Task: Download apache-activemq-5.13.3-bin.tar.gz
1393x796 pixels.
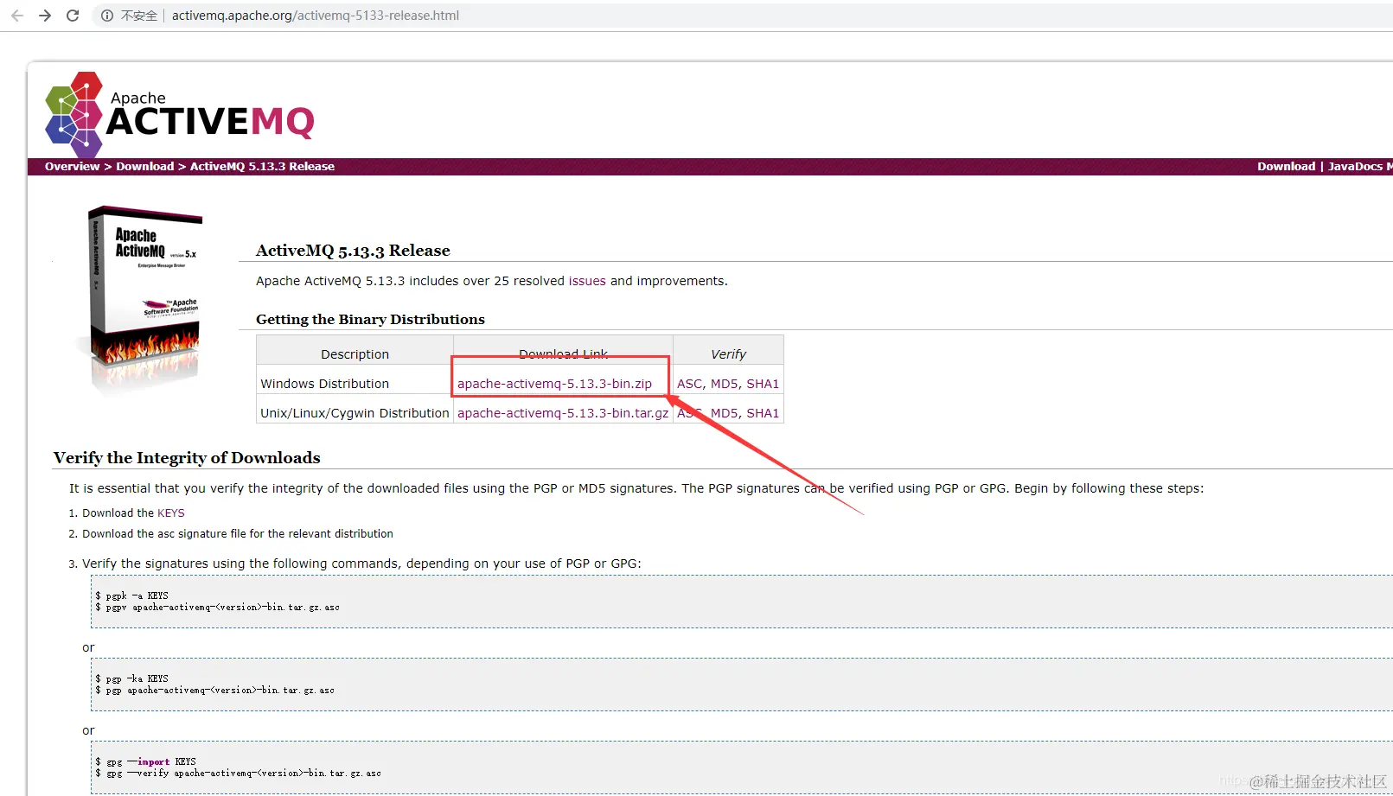Action: pos(563,413)
